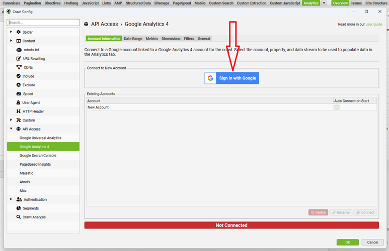Click the Segments pie chart icon
The width and height of the screenshot is (389, 251).
(18, 208)
